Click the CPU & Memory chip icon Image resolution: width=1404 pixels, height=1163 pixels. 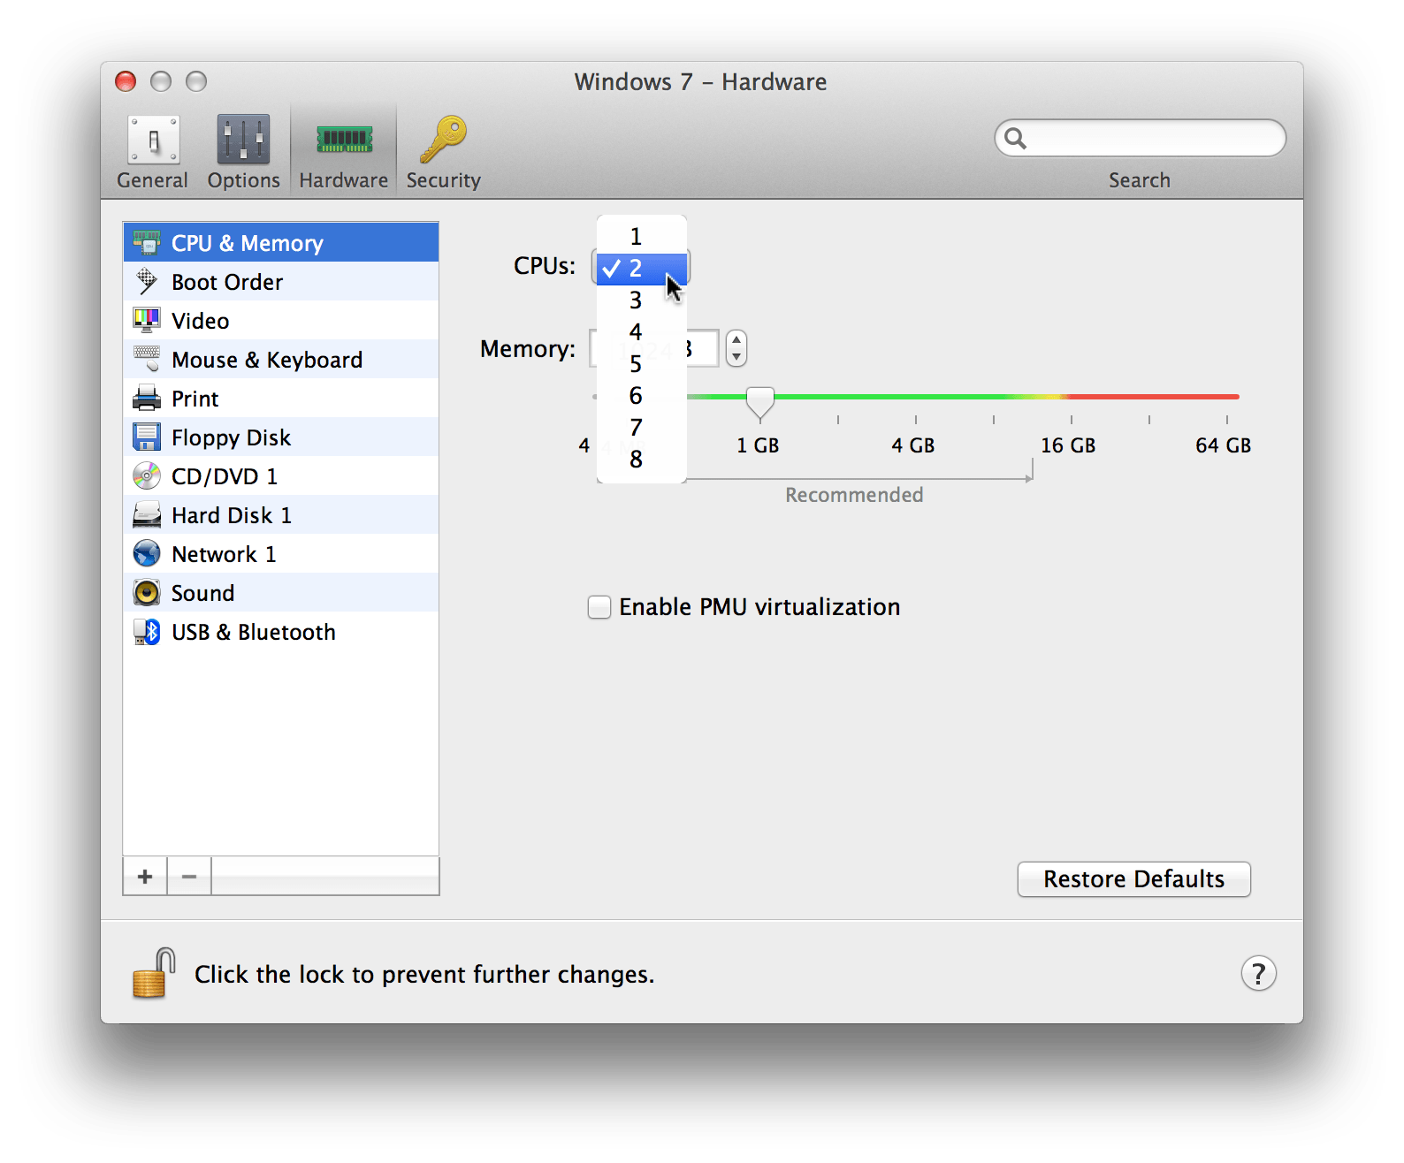click(147, 242)
